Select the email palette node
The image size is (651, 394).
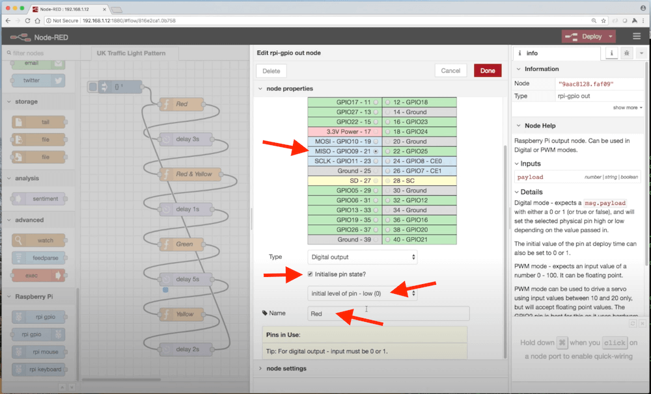pyautogui.click(x=38, y=64)
